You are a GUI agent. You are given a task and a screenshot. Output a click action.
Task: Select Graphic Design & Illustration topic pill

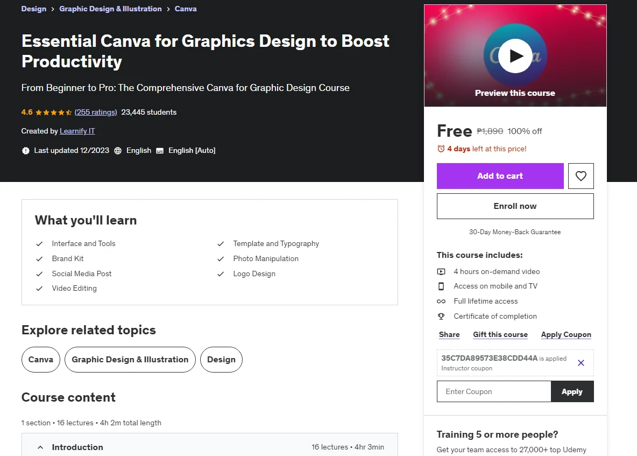130,359
